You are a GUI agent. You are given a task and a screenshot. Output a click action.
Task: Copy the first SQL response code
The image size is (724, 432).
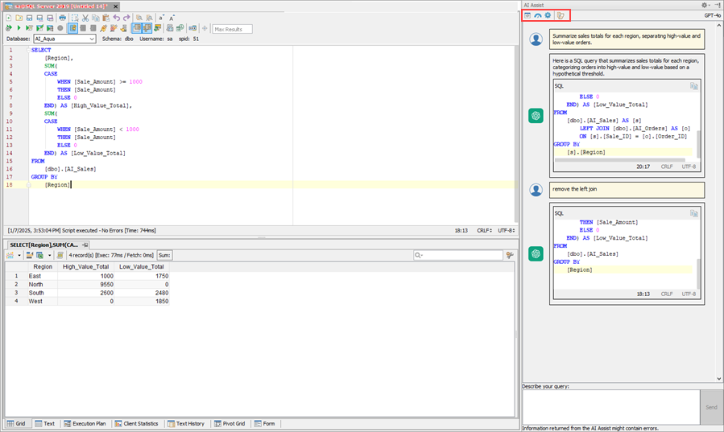pos(693,85)
